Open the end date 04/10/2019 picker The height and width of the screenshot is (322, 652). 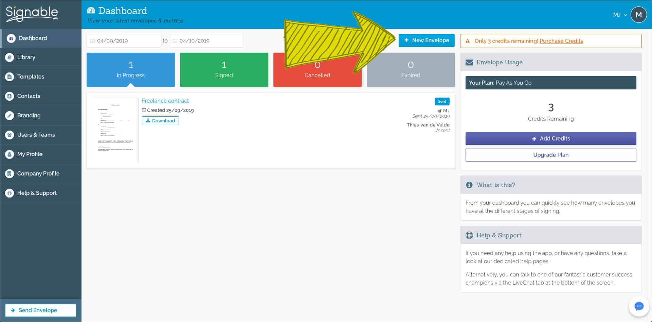[206, 41]
